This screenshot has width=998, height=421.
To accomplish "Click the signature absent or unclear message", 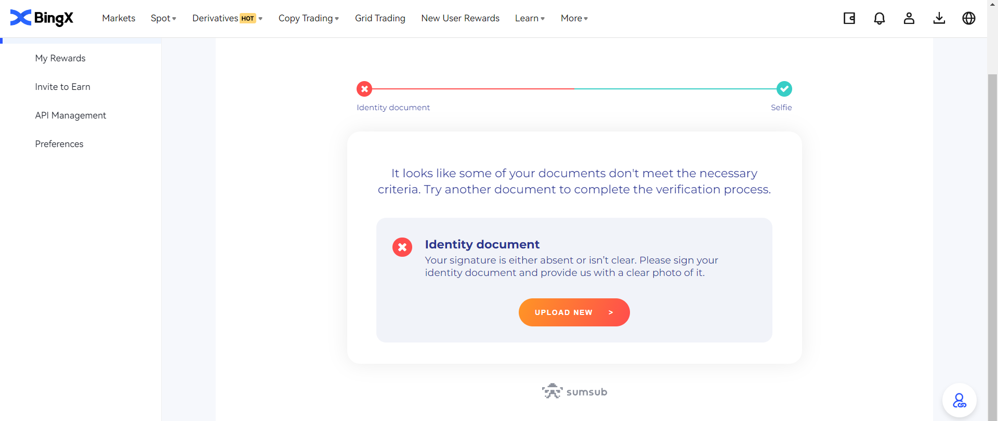I will tap(572, 267).
